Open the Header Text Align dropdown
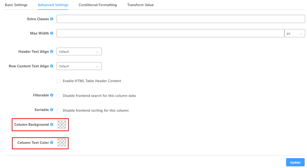Image resolution: width=307 pixels, height=168 pixels. [x=79, y=52]
